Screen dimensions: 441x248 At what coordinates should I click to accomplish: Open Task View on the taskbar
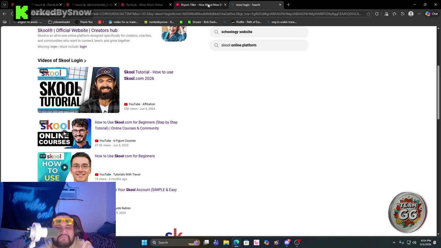[x=206, y=242]
